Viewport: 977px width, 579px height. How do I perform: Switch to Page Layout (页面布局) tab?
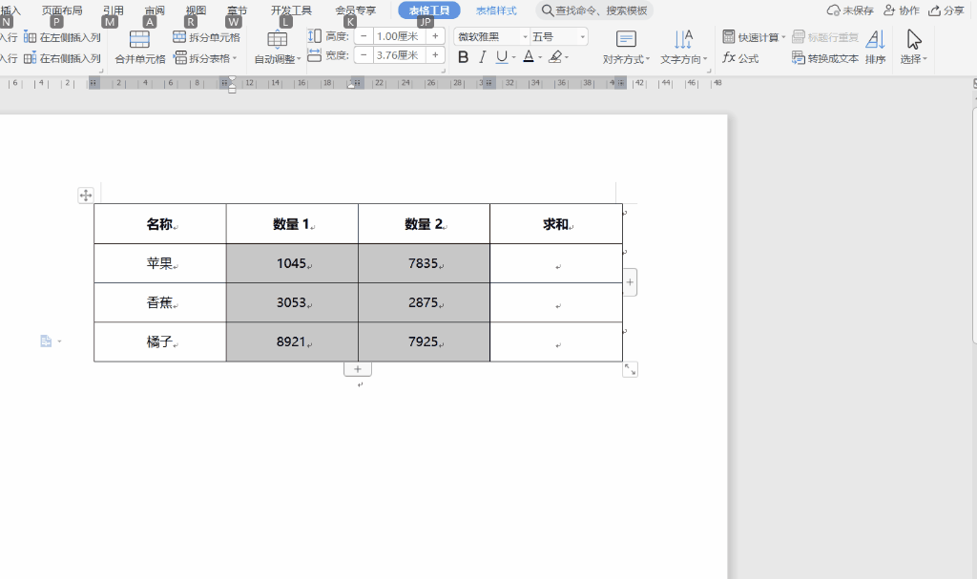[62, 10]
